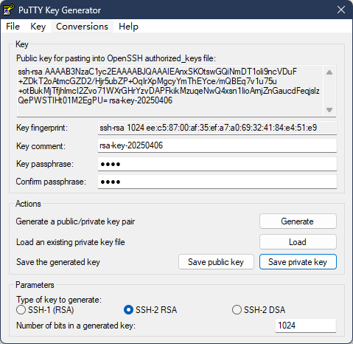Click the public key box scroll up arrow
The image size is (353, 344).
point(329,72)
